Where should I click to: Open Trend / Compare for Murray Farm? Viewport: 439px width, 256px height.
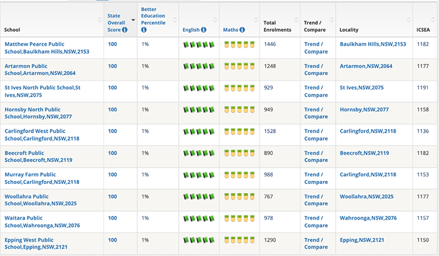coord(316,178)
